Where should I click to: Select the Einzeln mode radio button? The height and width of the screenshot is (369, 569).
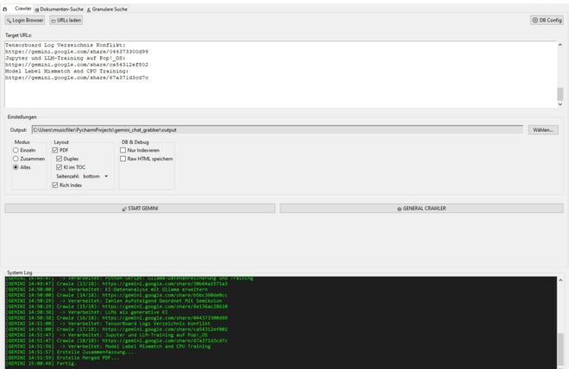click(x=16, y=150)
